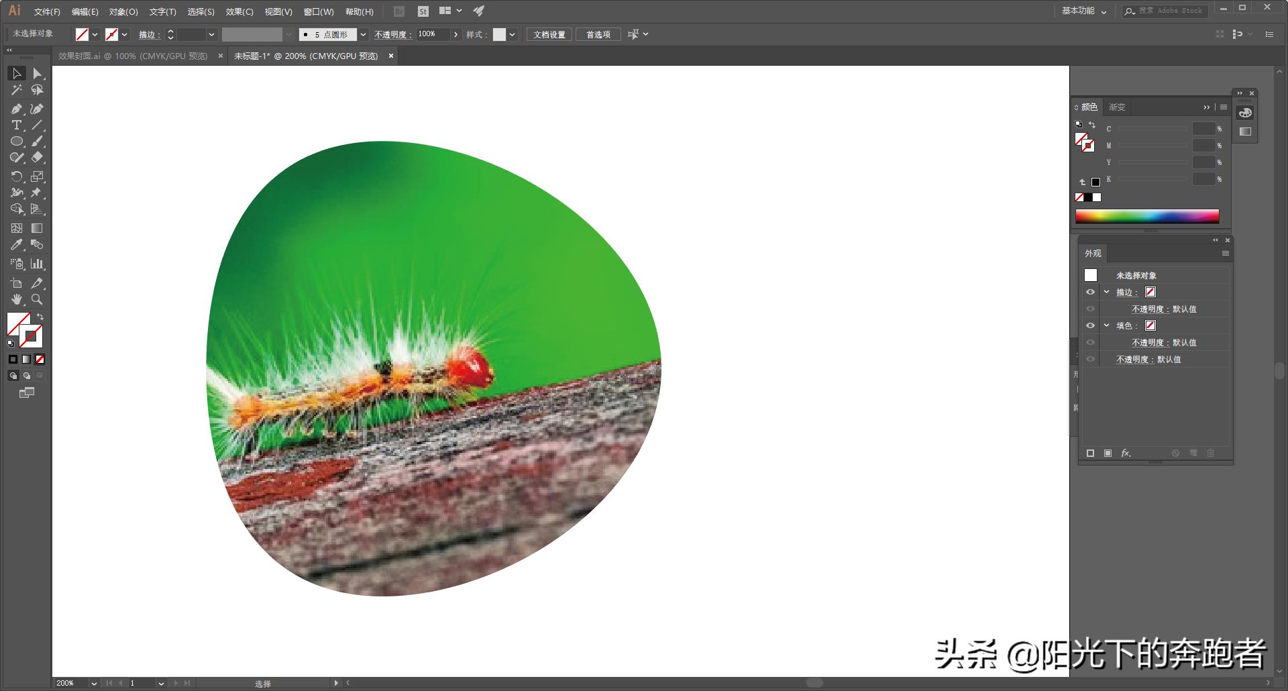Set toolbox paint mode to None
The image size is (1288, 691).
tap(40, 360)
